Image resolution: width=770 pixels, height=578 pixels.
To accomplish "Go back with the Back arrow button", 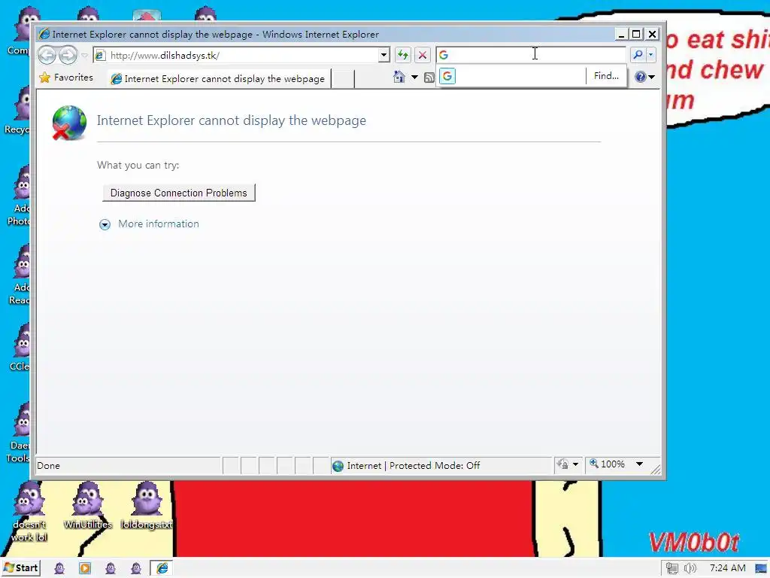I will [47, 55].
